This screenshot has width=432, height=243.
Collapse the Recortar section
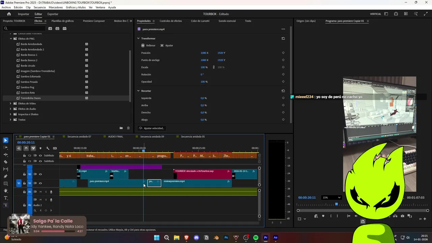[x=138, y=91]
